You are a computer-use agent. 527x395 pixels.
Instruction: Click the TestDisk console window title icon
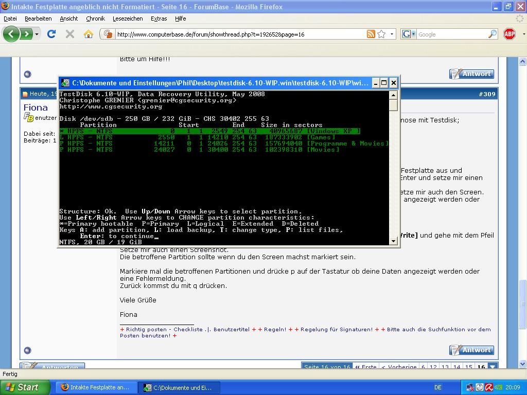click(x=65, y=83)
